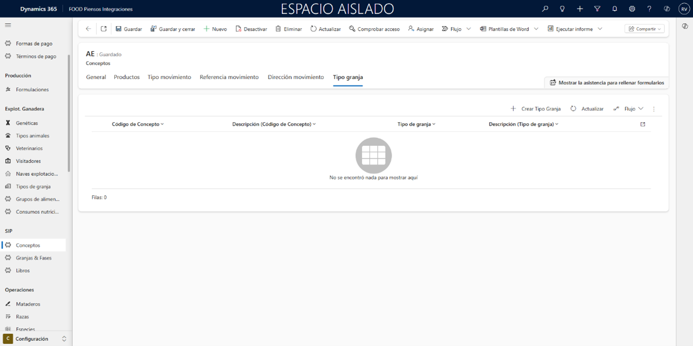Switch to the Productos tab
The width and height of the screenshot is (693, 346).
pyautogui.click(x=126, y=77)
